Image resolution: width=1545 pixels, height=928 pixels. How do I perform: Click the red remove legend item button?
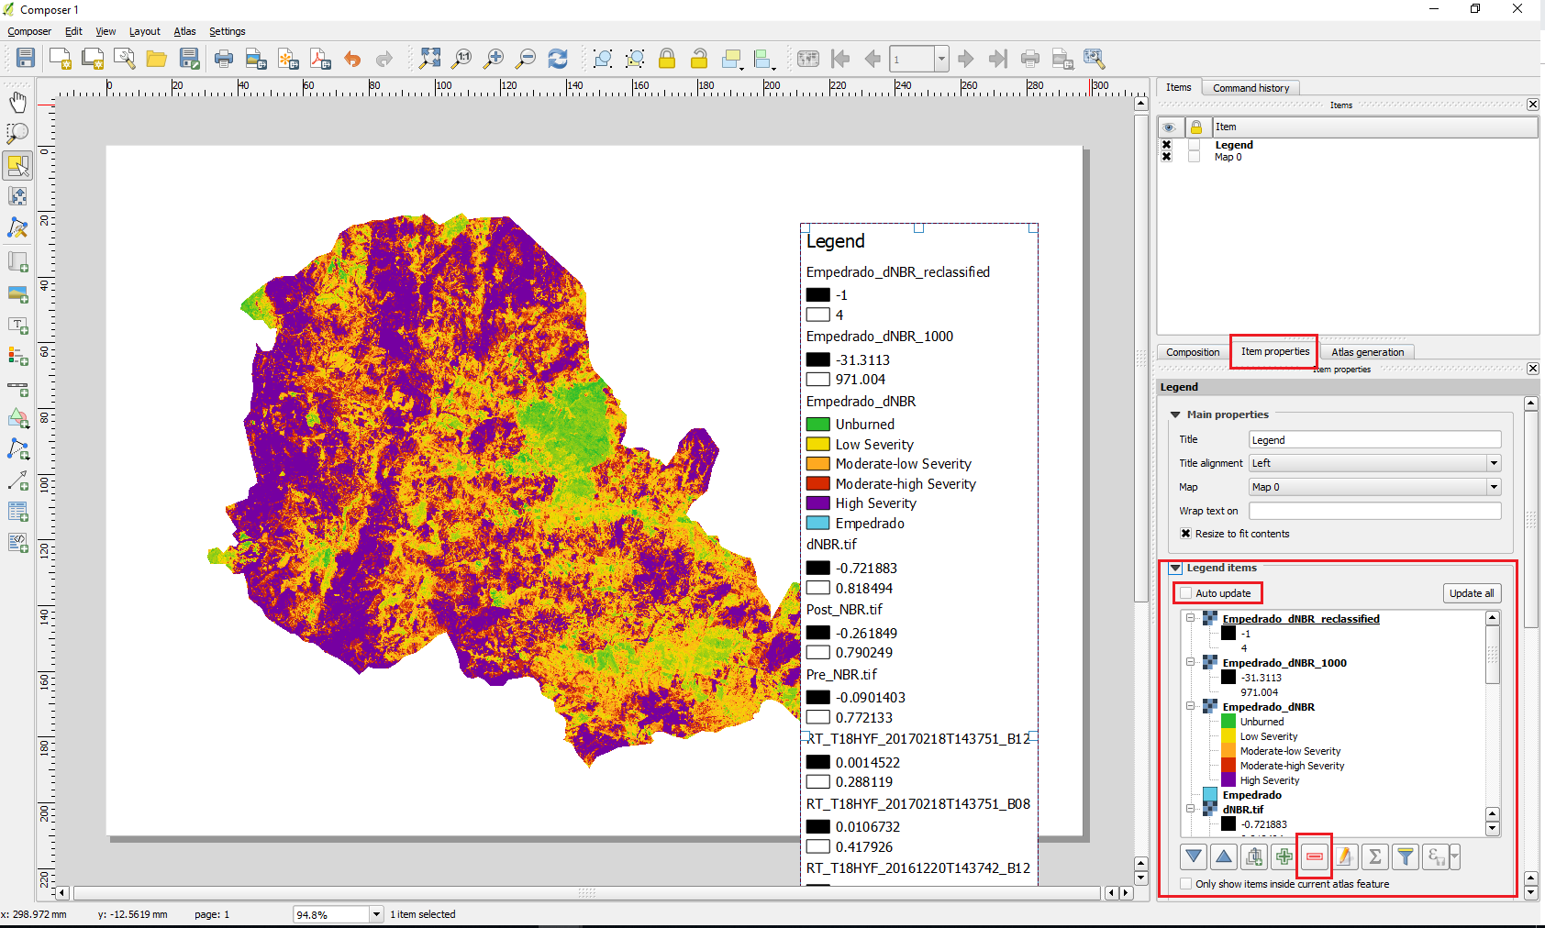click(1314, 856)
